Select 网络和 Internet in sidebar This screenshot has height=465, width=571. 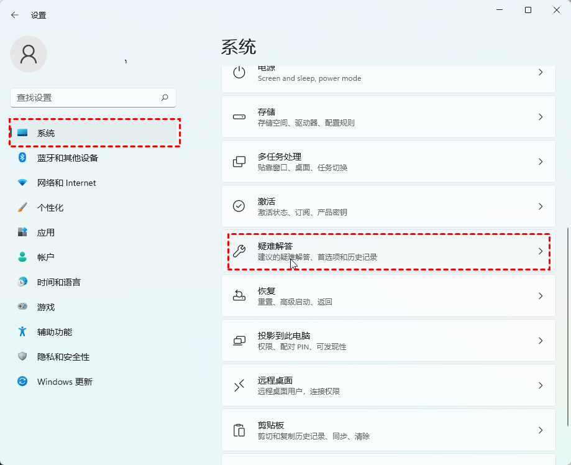click(66, 183)
